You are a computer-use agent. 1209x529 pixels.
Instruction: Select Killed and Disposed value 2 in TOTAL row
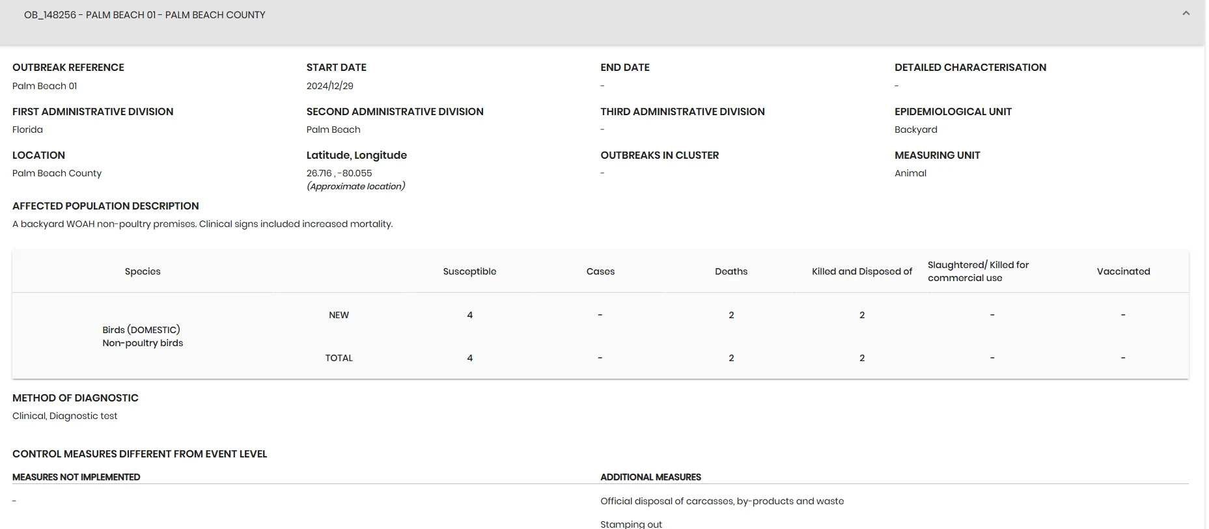(862, 358)
